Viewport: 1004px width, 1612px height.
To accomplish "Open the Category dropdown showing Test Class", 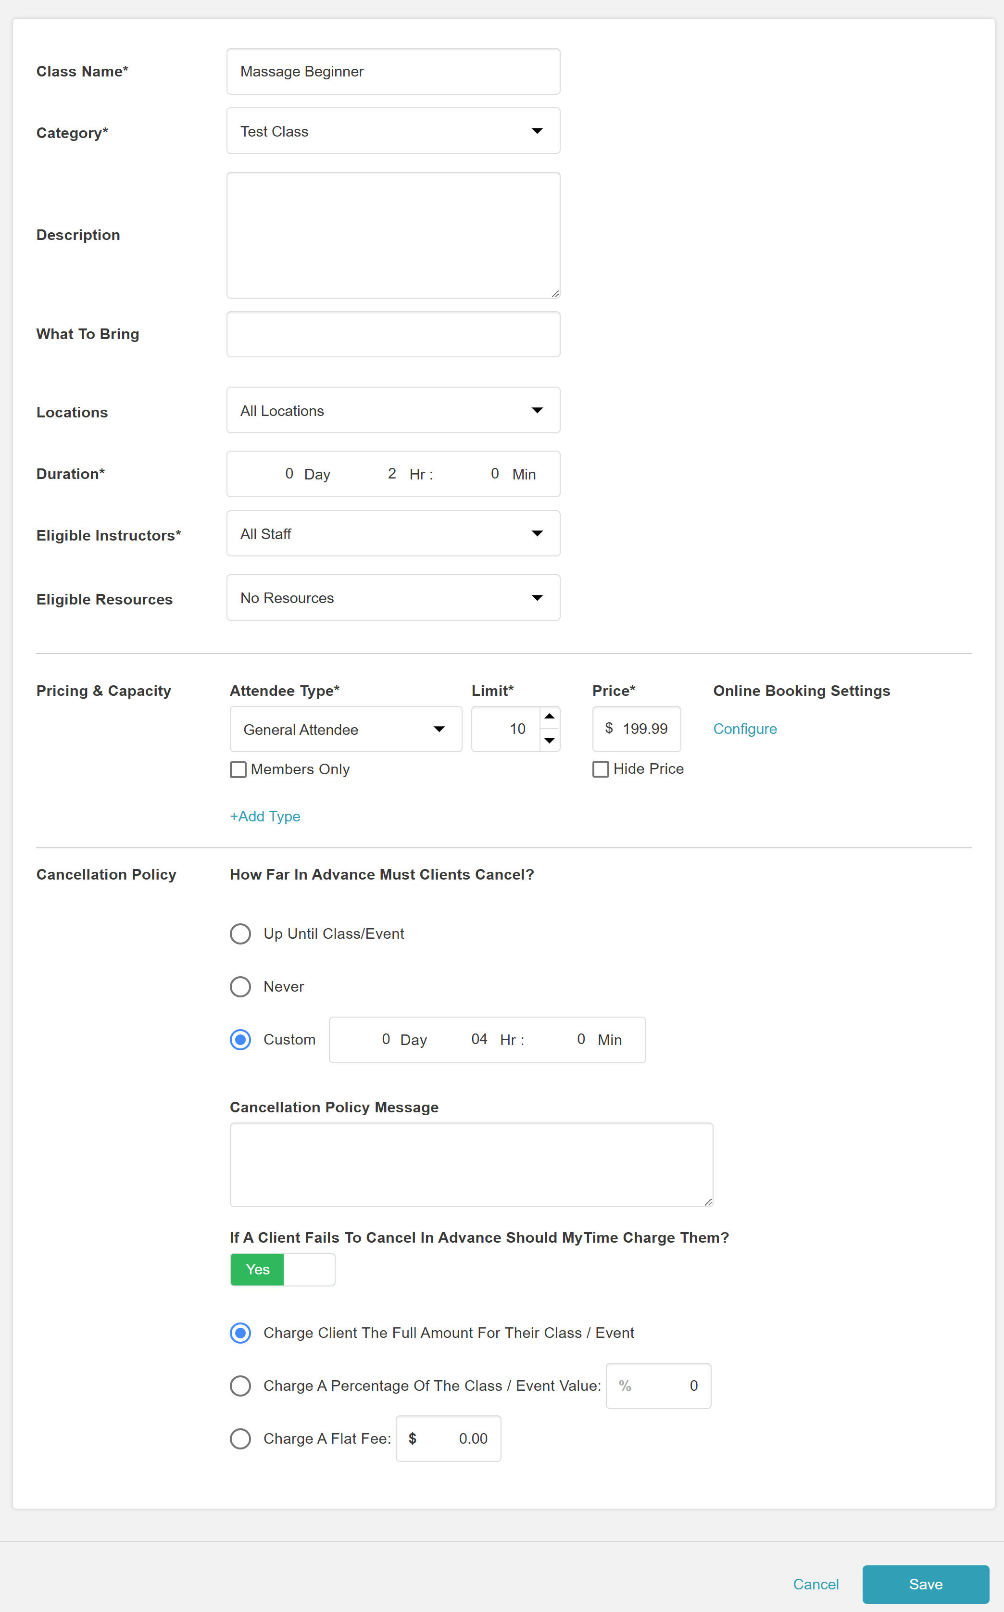I will (393, 131).
